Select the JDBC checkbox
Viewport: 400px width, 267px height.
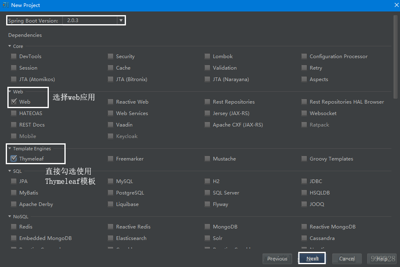point(304,181)
